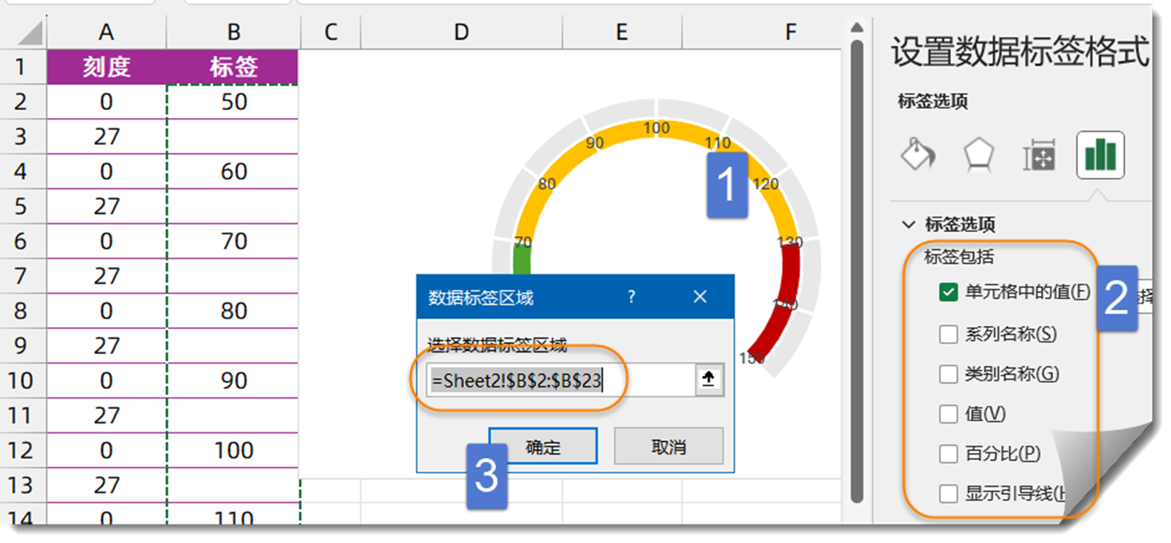
Task: Close the 数据标签区域 dialog
Action: 700,297
